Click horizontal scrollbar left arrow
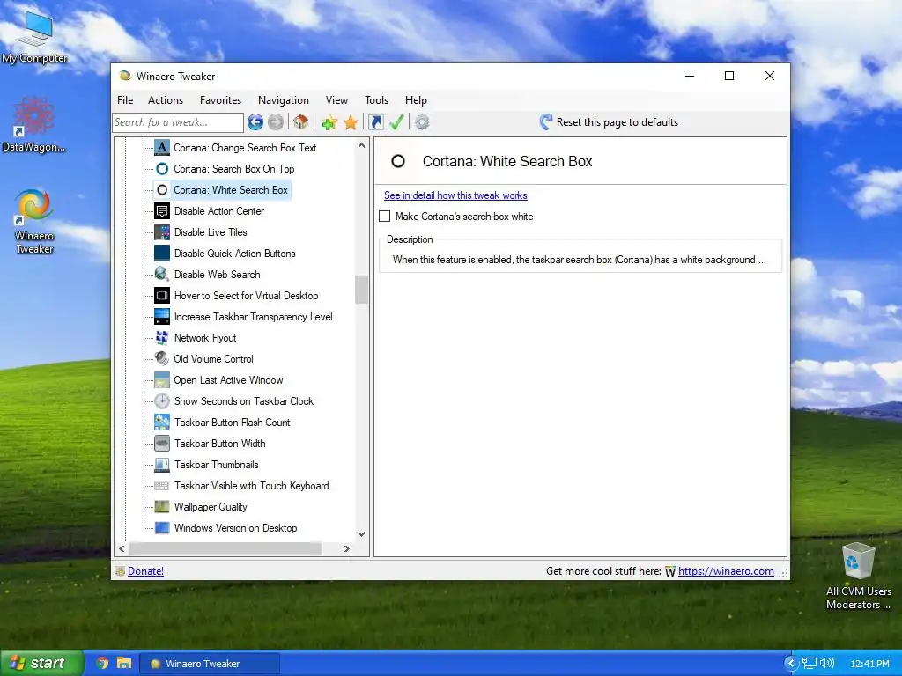 click(122, 549)
